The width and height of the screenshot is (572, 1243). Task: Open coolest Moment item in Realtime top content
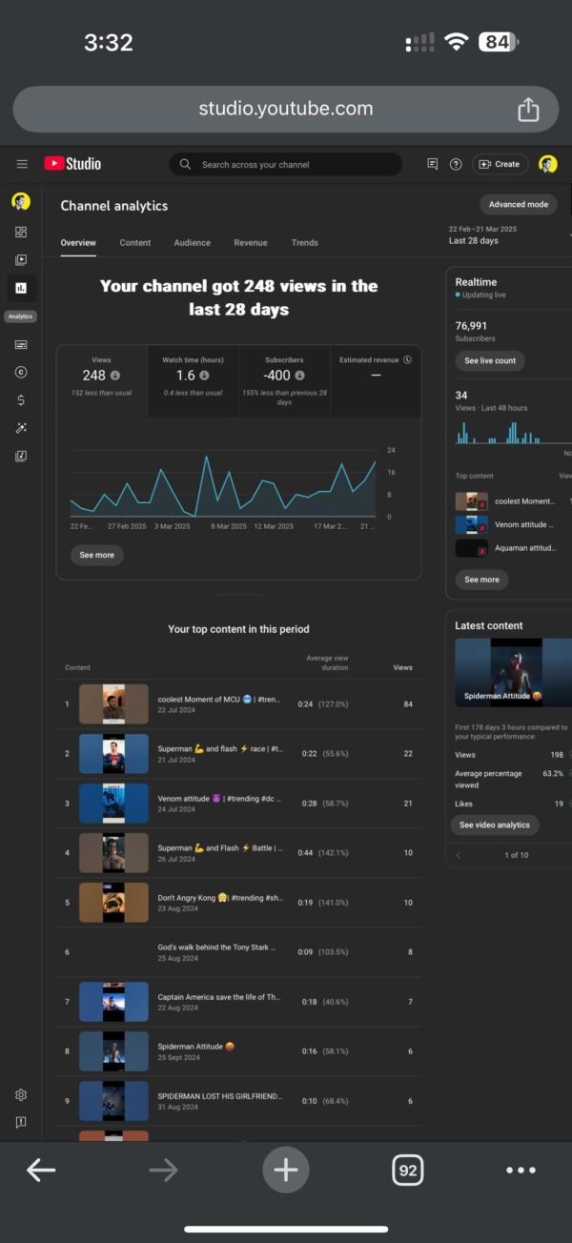tap(513, 501)
